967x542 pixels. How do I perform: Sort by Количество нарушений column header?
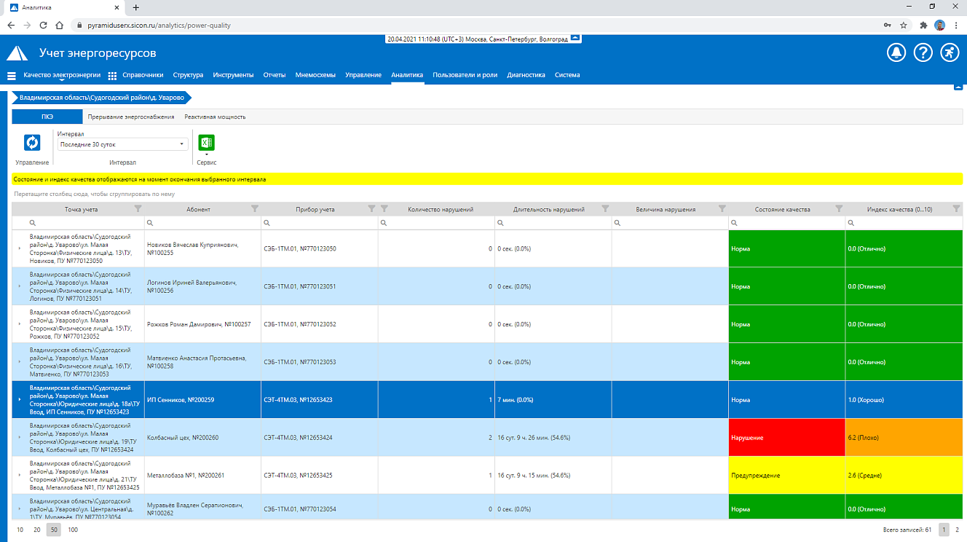pyautogui.click(x=441, y=209)
